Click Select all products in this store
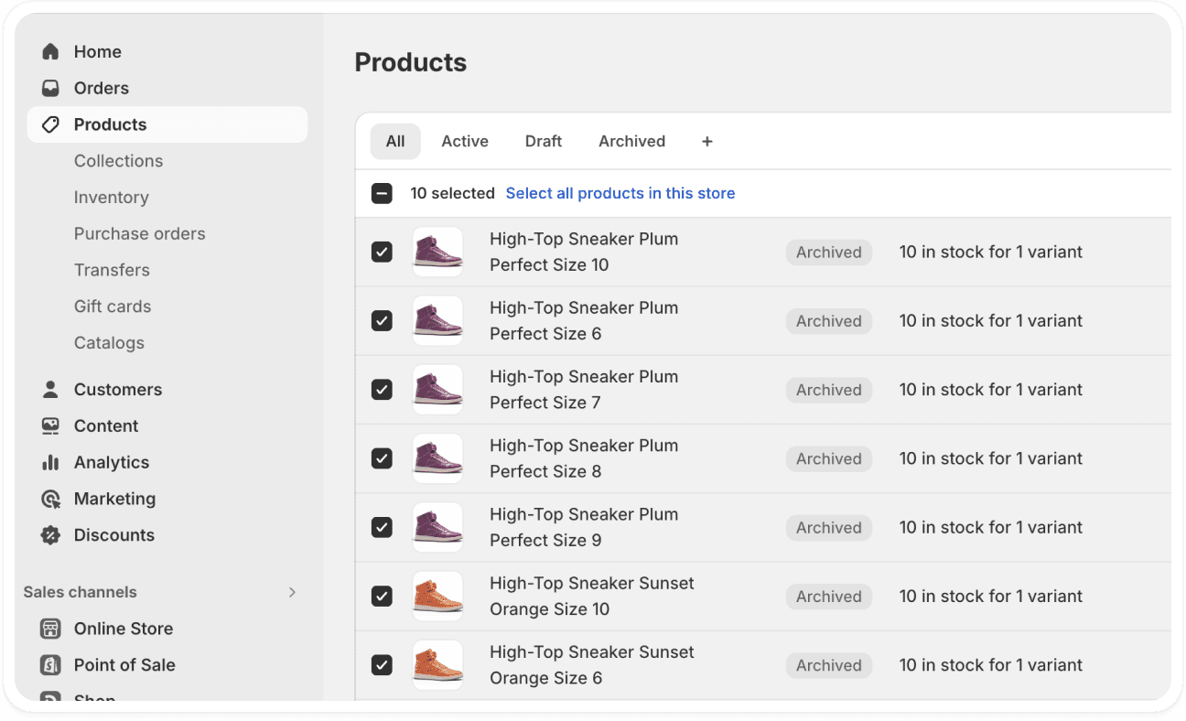Viewport: 1186px width, 721px height. pyautogui.click(x=620, y=193)
